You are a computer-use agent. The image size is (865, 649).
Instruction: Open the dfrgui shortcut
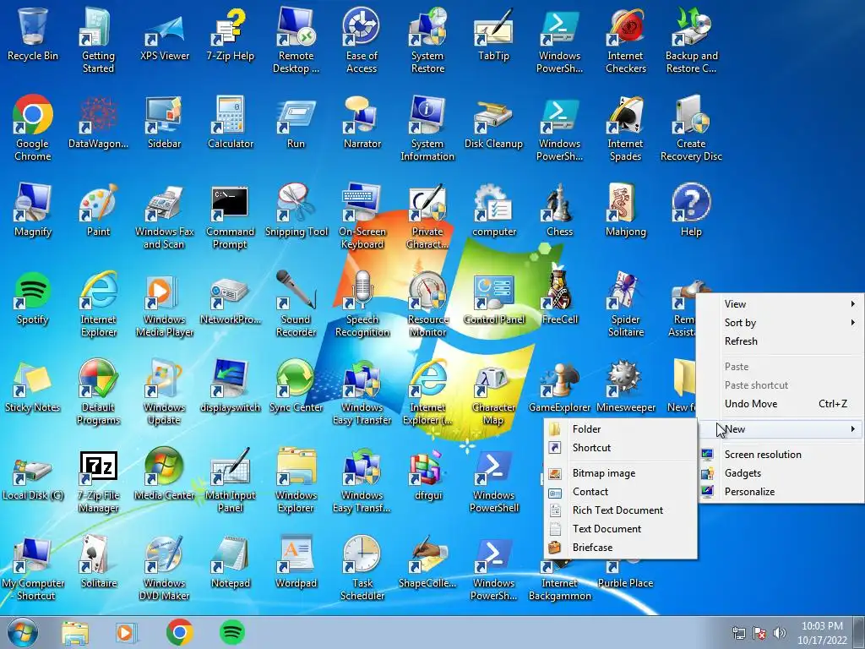click(x=428, y=474)
